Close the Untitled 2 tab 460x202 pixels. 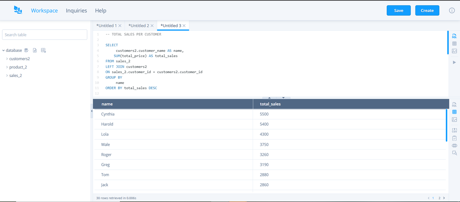point(152,26)
